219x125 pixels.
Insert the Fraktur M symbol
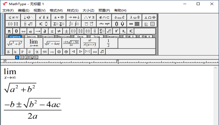45,52
